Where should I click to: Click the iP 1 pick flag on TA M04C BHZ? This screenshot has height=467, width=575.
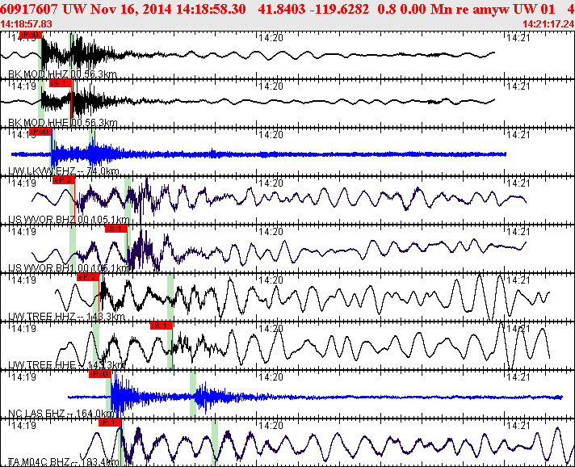coord(110,423)
